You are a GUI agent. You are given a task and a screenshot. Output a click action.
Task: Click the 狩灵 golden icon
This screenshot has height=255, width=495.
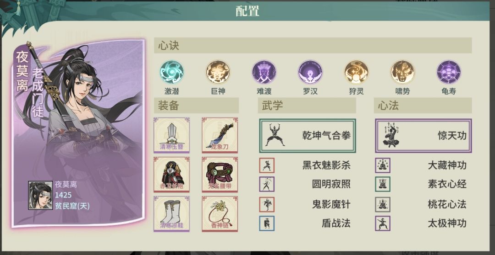click(356, 72)
